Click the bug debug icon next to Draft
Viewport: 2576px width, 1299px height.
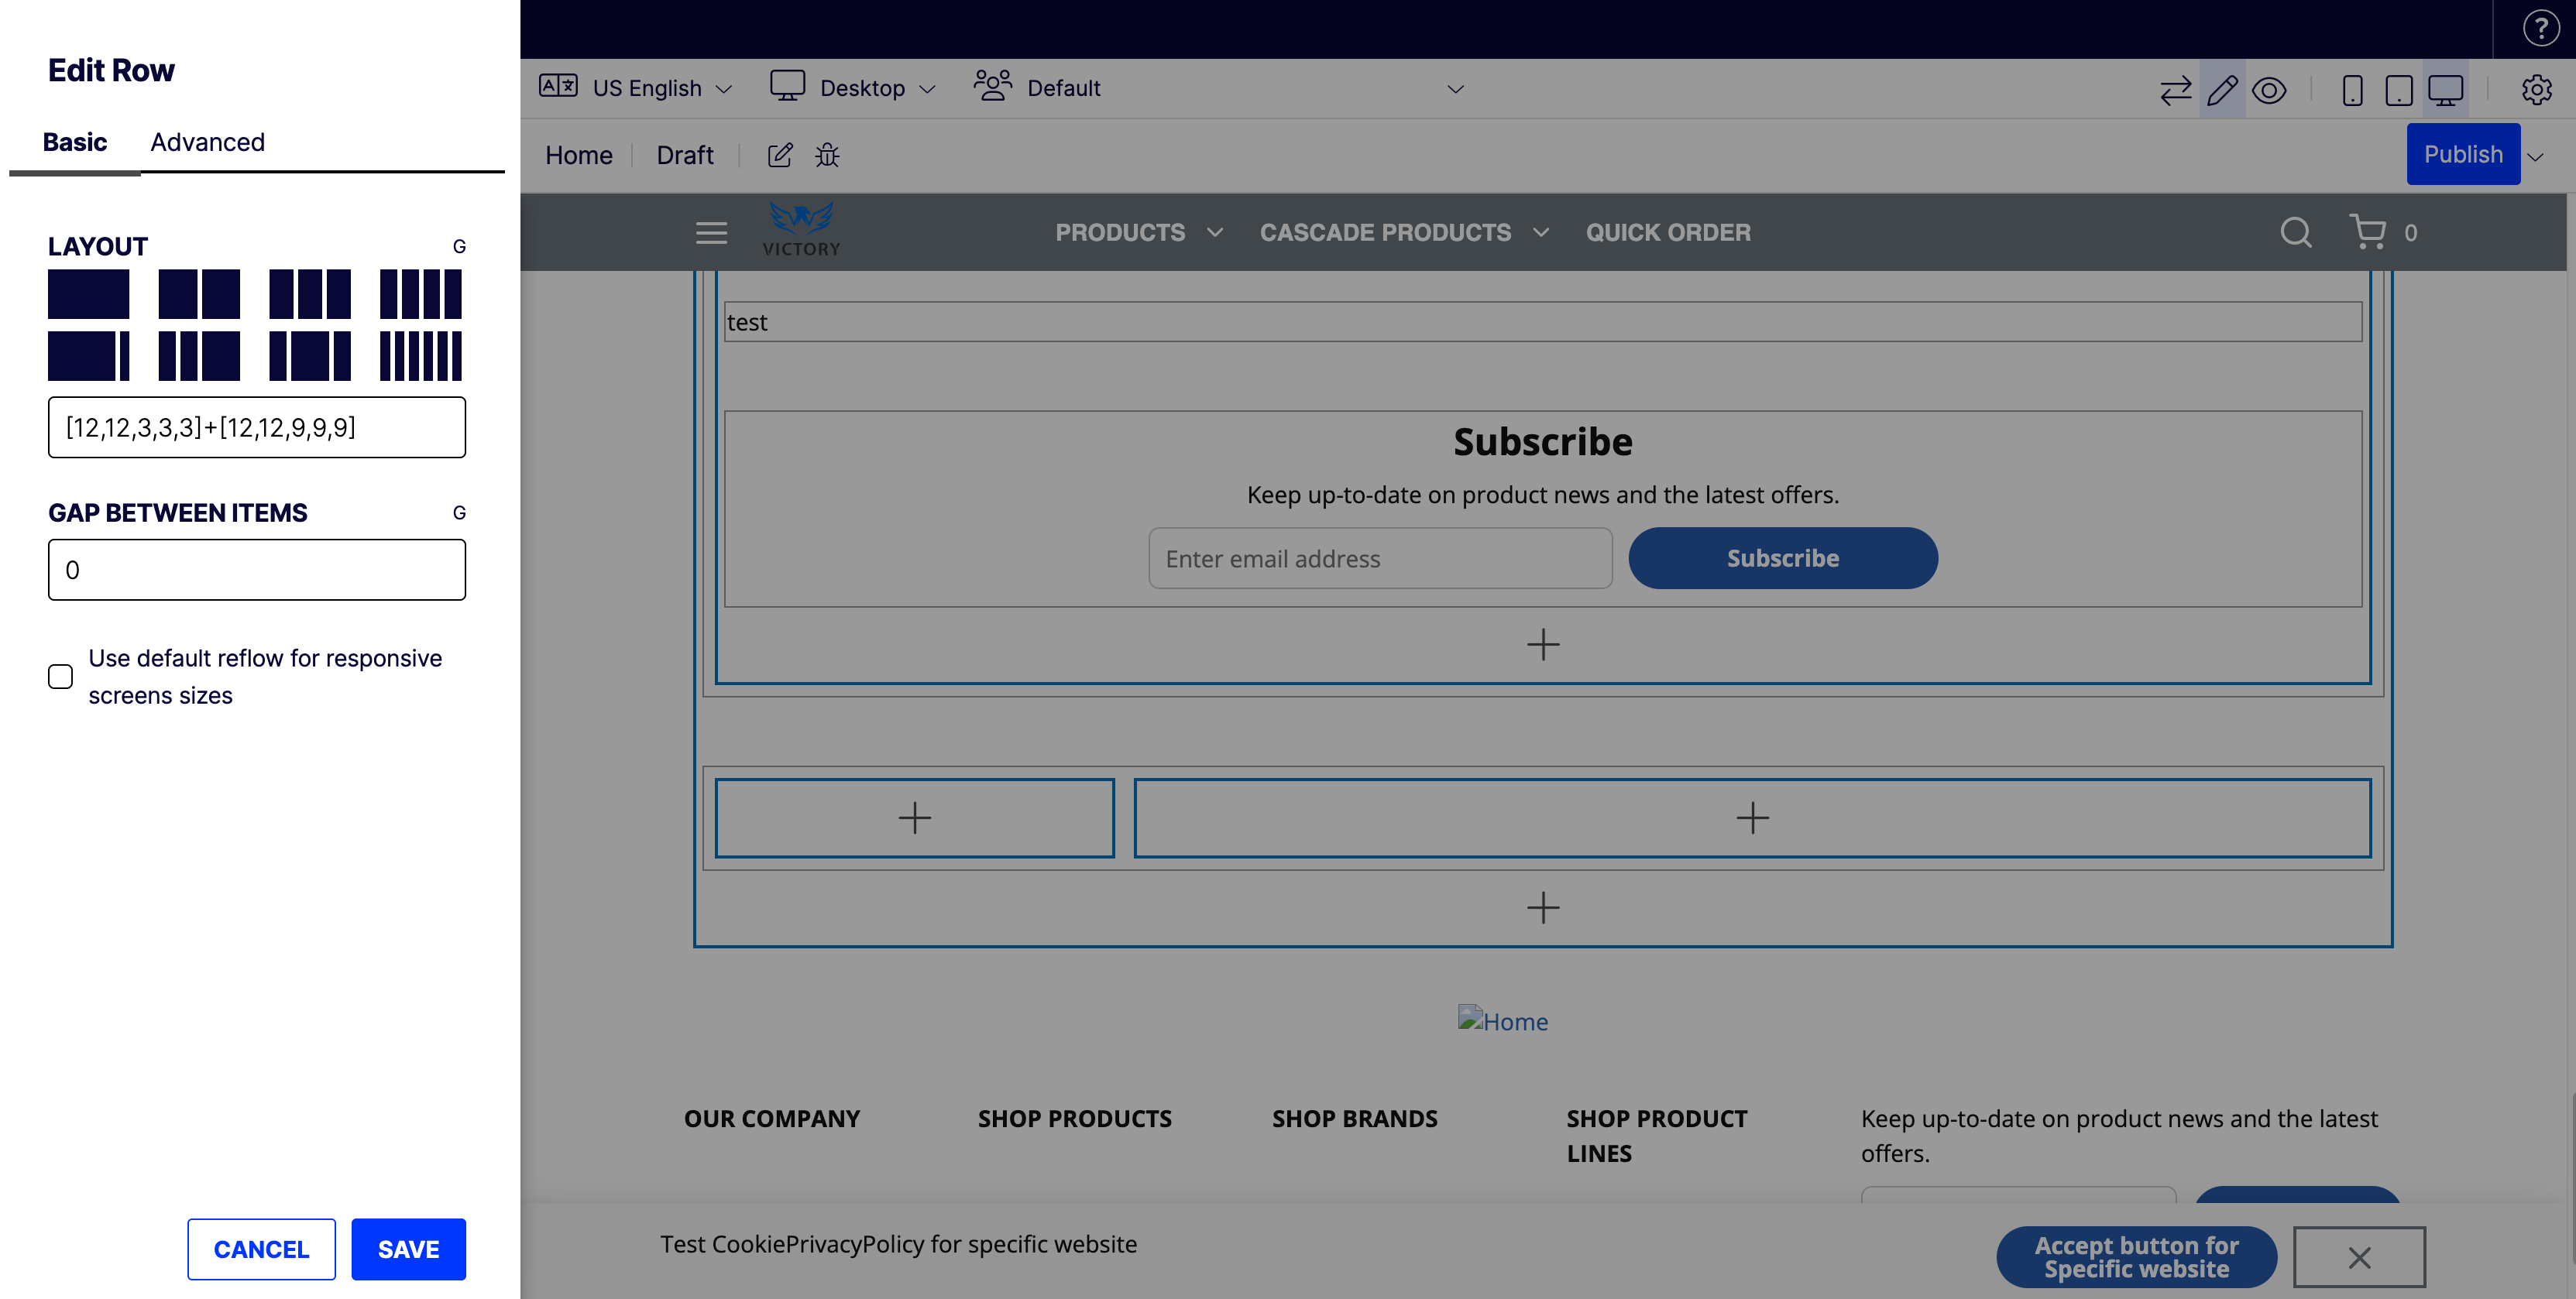pyautogui.click(x=827, y=155)
